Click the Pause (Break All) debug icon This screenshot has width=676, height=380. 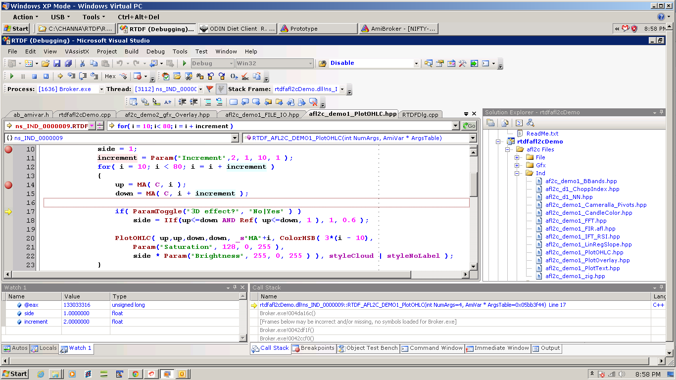coord(23,76)
